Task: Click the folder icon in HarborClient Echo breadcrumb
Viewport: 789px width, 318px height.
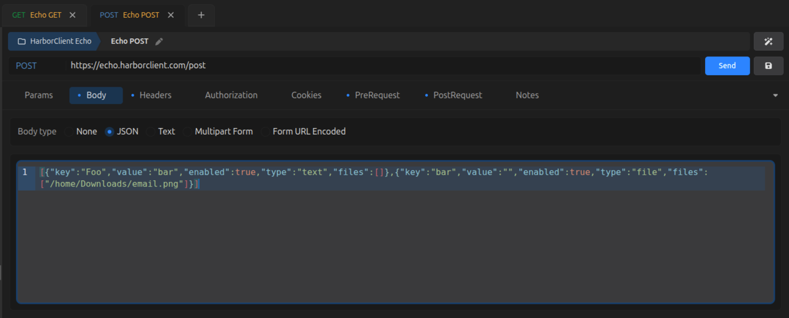Action: (22, 41)
